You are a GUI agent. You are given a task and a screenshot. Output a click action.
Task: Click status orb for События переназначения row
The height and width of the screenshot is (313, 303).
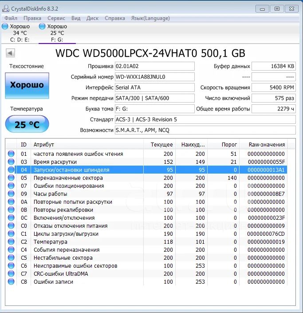pyautogui.click(x=11, y=250)
